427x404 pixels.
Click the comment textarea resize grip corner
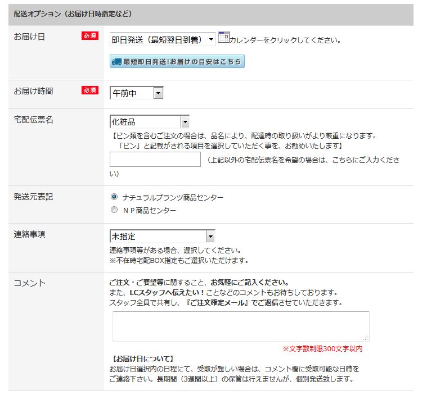(x=366, y=338)
